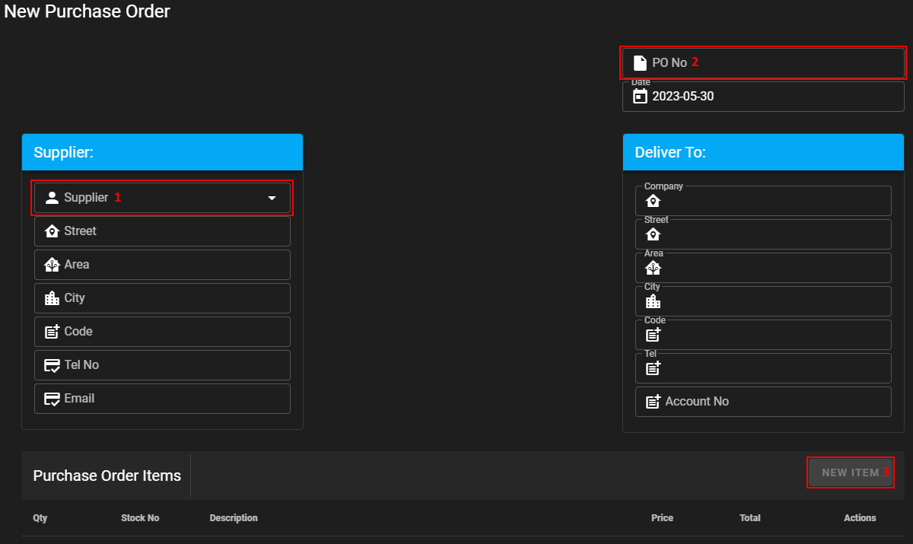Image resolution: width=913 pixels, height=544 pixels.
Task: Expand the Supplier dropdown arrow
Action: tap(272, 198)
